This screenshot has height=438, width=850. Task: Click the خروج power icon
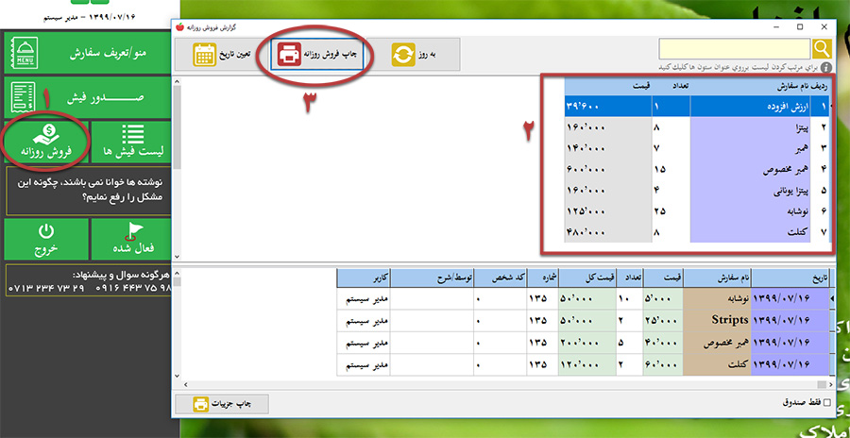point(46,239)
